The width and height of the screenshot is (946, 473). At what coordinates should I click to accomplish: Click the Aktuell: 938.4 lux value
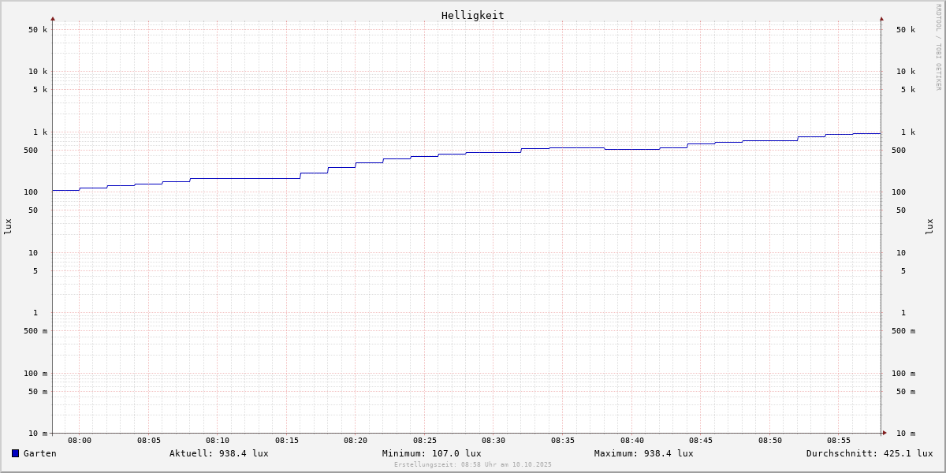pyautogui.click(x=218, y=453)
